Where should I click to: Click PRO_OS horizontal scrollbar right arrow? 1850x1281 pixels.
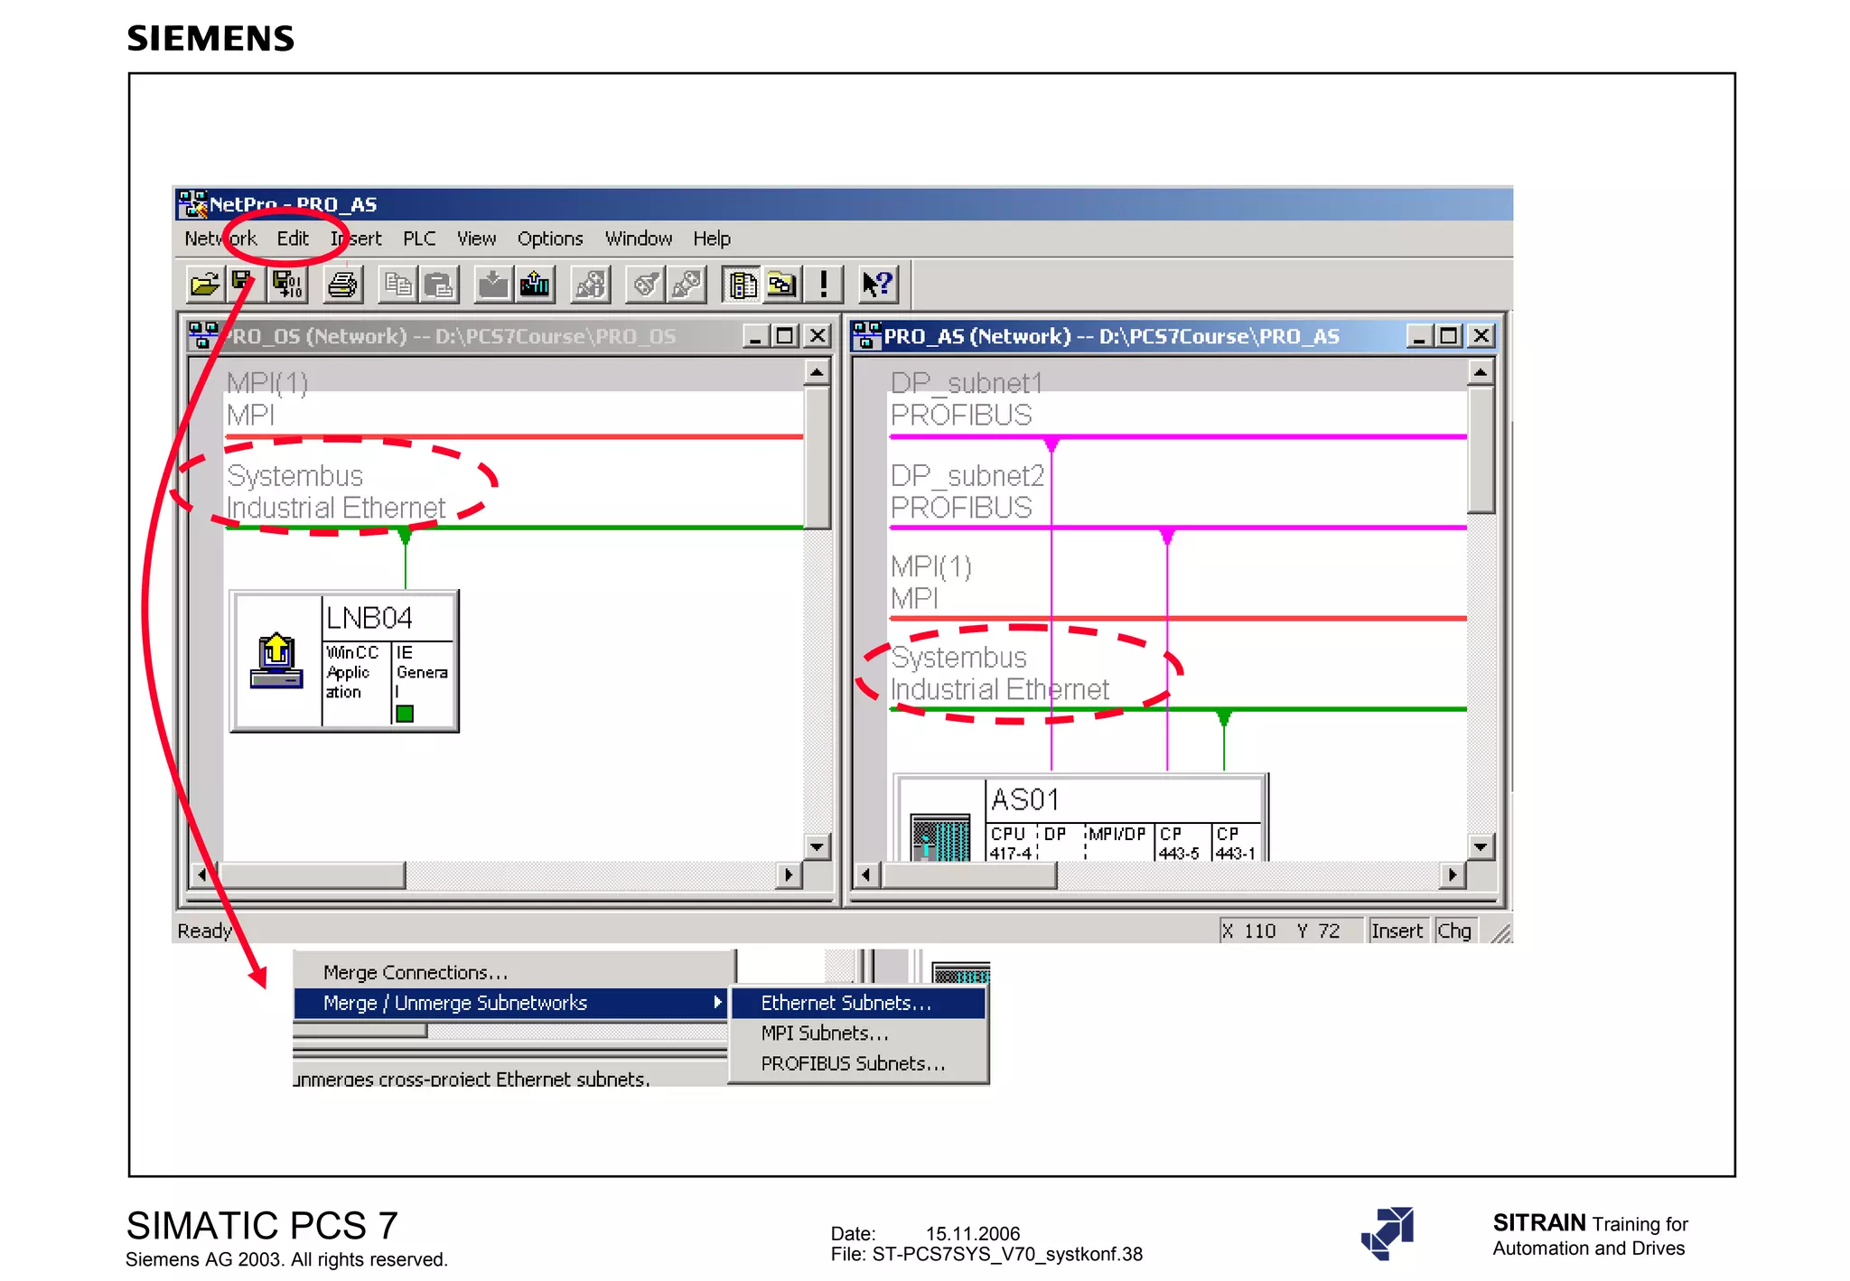[789, 874]
